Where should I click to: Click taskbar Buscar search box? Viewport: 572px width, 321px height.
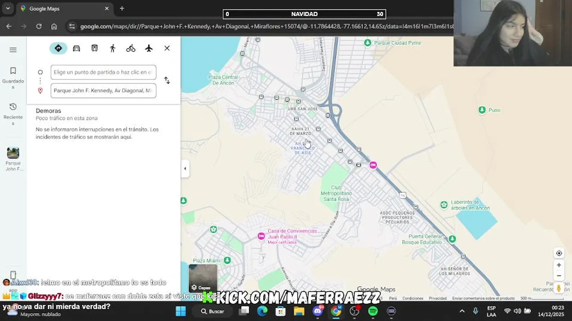click(213, 311)
